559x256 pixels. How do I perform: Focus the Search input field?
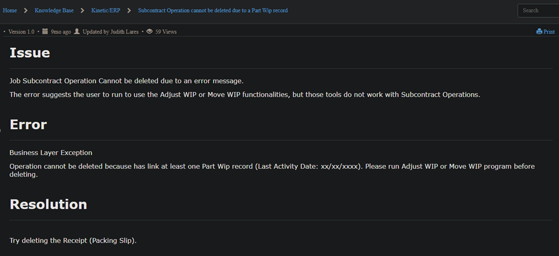pyautogui.click(x=539, y=10)
